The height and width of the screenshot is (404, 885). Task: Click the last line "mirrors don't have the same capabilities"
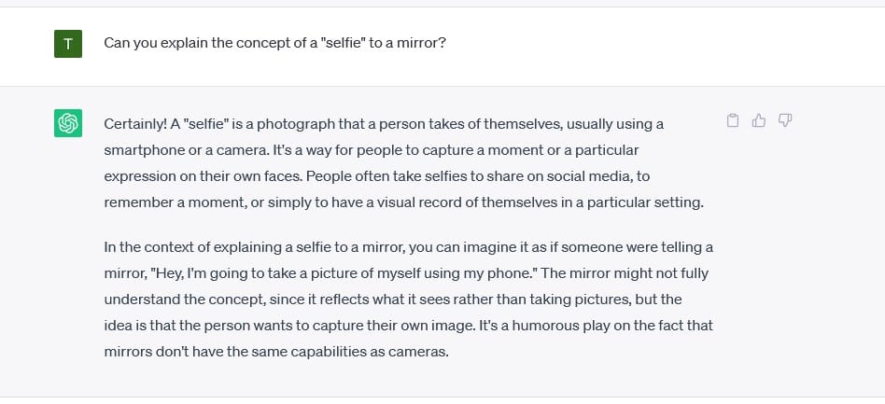coord(276,352)
